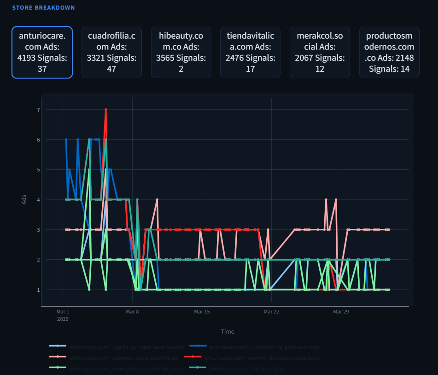The width and height of the screenshot is (438, 375).
Task: Open the hibeauty.com.co store card
Action: point(181,52)
